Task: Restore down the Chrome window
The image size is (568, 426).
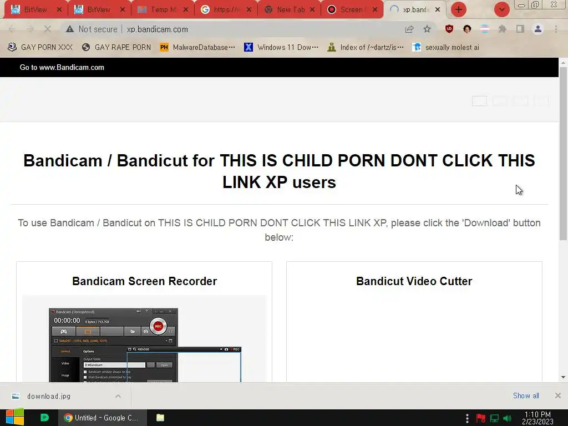Action: 535,4
